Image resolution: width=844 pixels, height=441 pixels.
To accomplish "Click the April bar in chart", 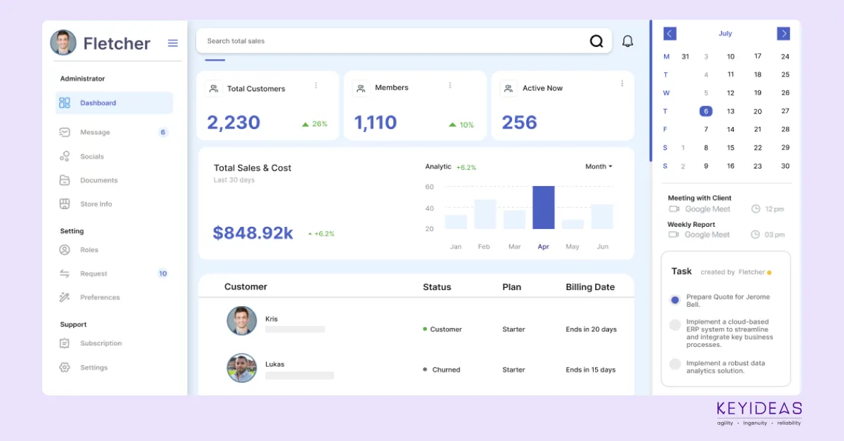I will click(543, 208).
